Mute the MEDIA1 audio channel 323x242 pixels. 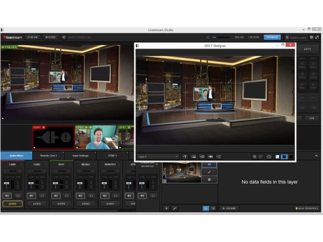click(80, 196)
